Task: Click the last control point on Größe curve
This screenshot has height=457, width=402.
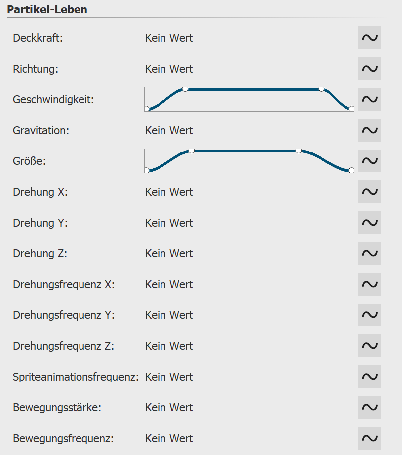Action: click(351, 170)
